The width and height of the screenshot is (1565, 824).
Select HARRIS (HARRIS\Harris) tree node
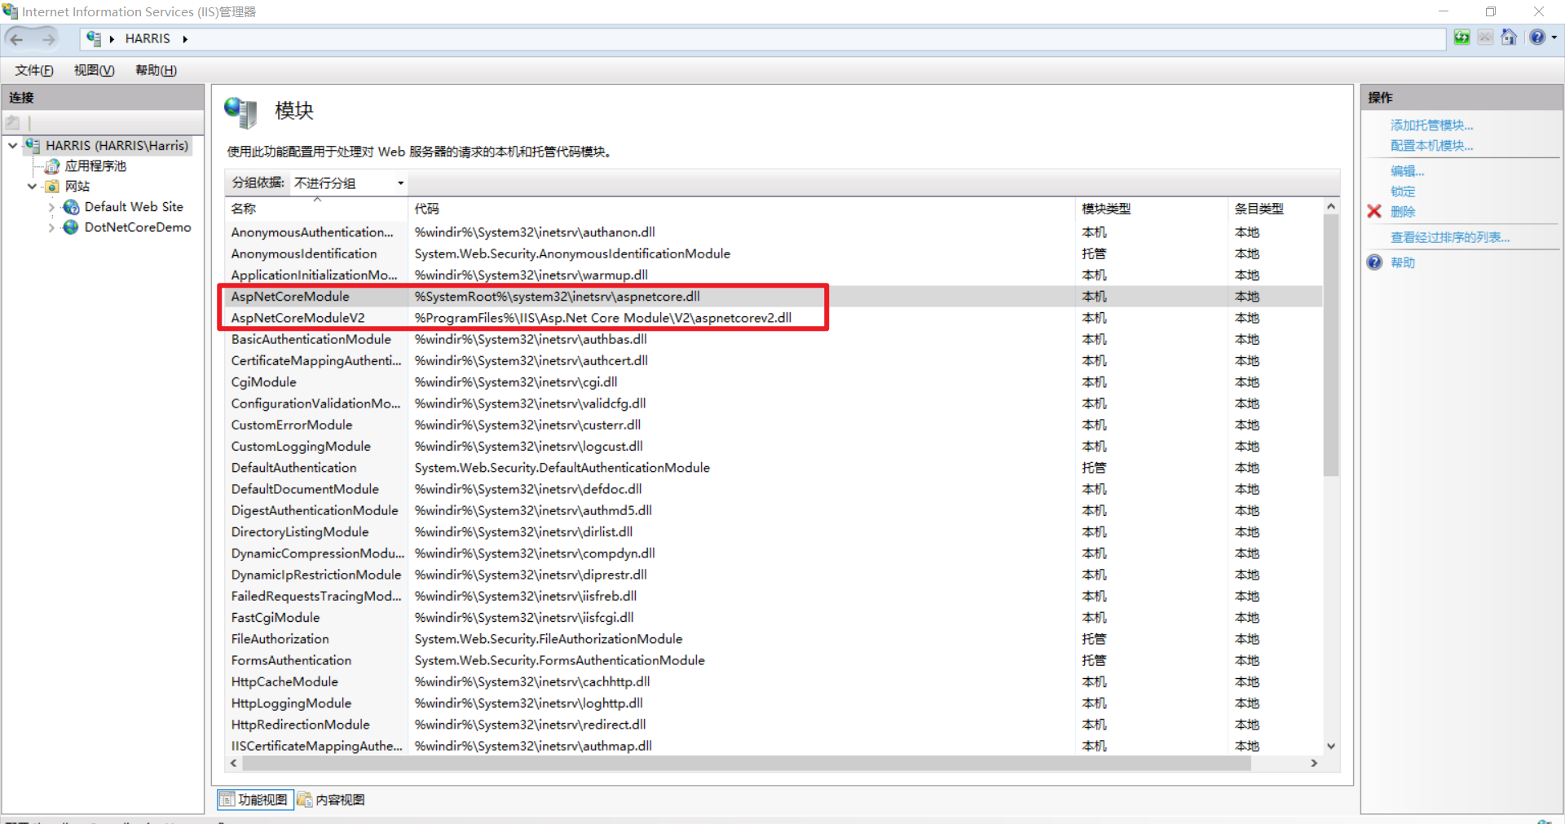[117, 146]
